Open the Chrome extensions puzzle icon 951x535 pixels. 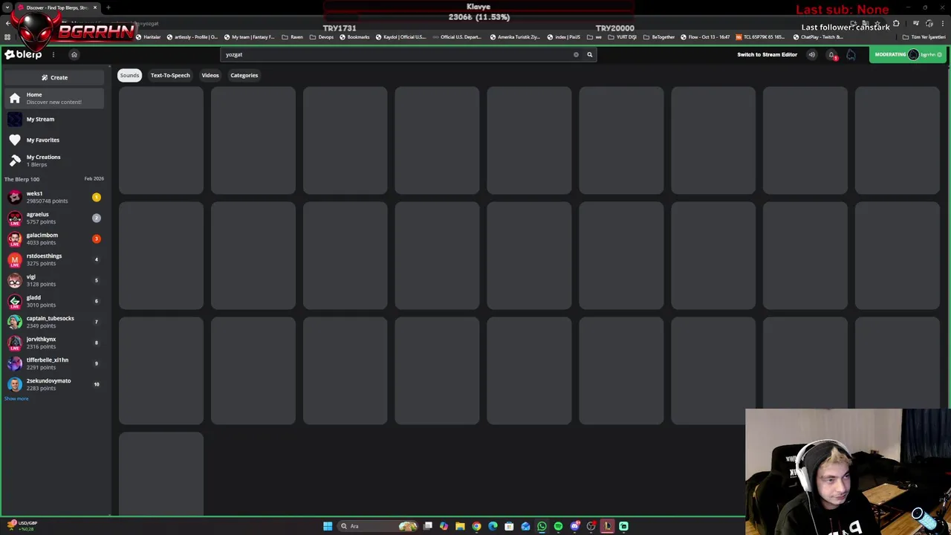(x=896, y=24)
